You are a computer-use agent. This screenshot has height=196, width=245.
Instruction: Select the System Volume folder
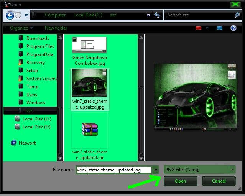(41, 79)
